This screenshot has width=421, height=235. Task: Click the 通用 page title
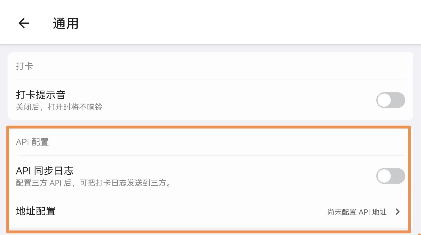66,23
